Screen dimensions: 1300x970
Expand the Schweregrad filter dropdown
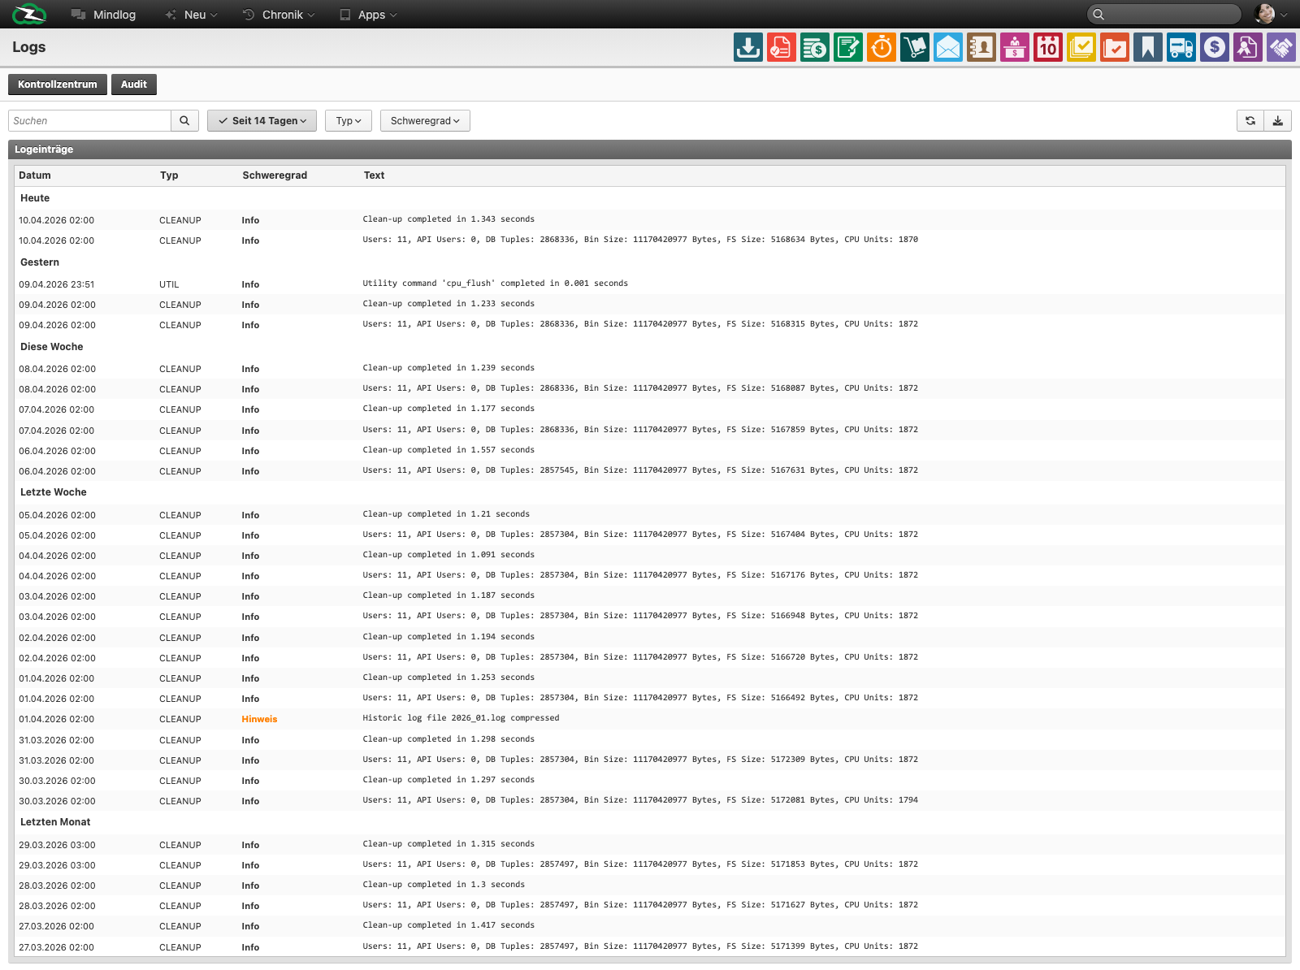click(425, 120)
